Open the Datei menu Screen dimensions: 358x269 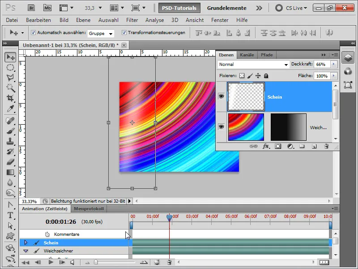coord(12,20)
